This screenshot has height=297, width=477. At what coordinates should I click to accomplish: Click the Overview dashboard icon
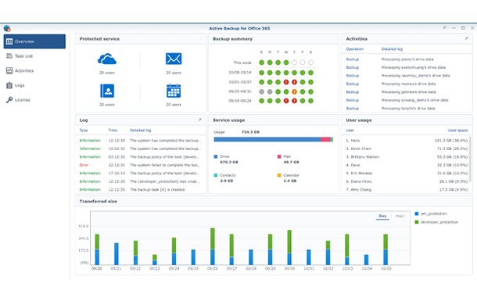[9, 41]
